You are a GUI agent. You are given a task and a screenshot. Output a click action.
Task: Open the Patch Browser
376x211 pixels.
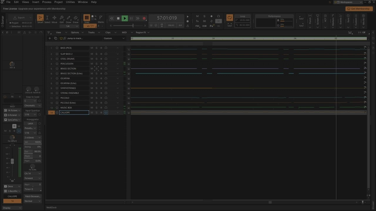coord(33,196)
